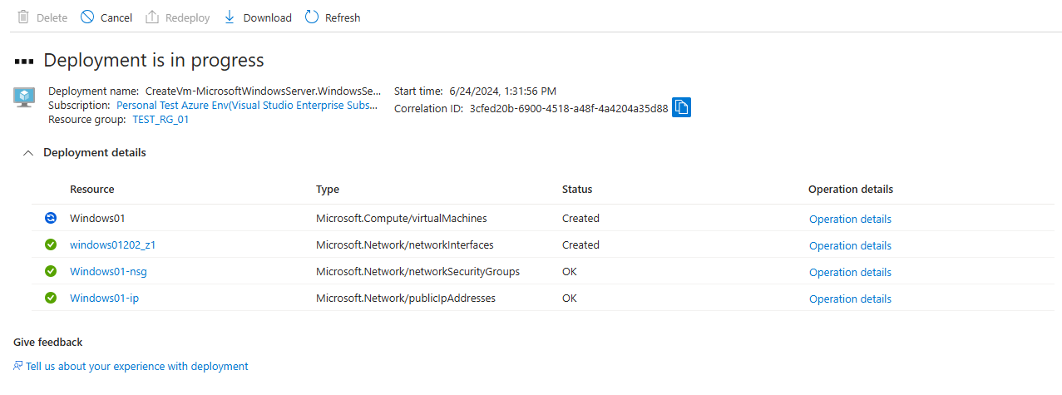
Task: Click the Deployment is in progress heading
Action: coord(154,60)
